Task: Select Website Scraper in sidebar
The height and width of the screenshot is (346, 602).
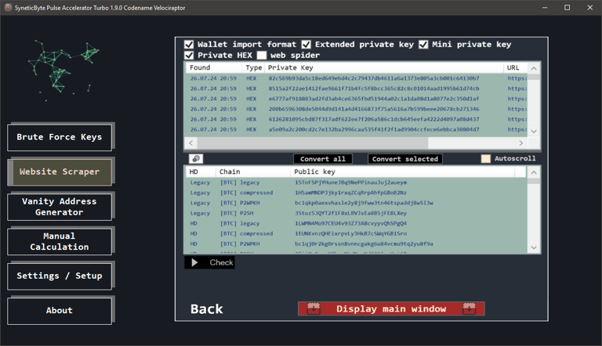Action: [60, 172]
